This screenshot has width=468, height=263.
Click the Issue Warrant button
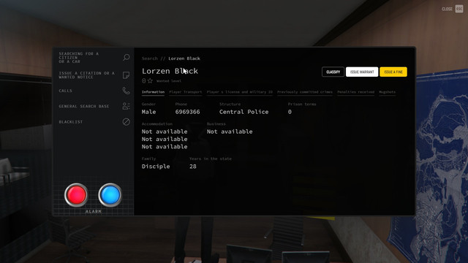tap(362, 72)
